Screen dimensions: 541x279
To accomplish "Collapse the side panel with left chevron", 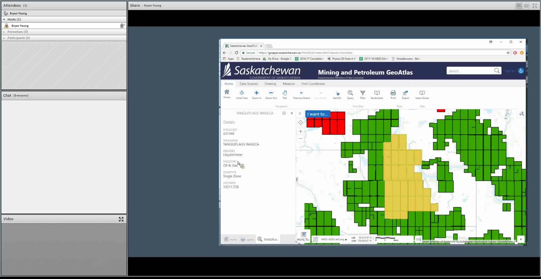I will coord(300,113).
